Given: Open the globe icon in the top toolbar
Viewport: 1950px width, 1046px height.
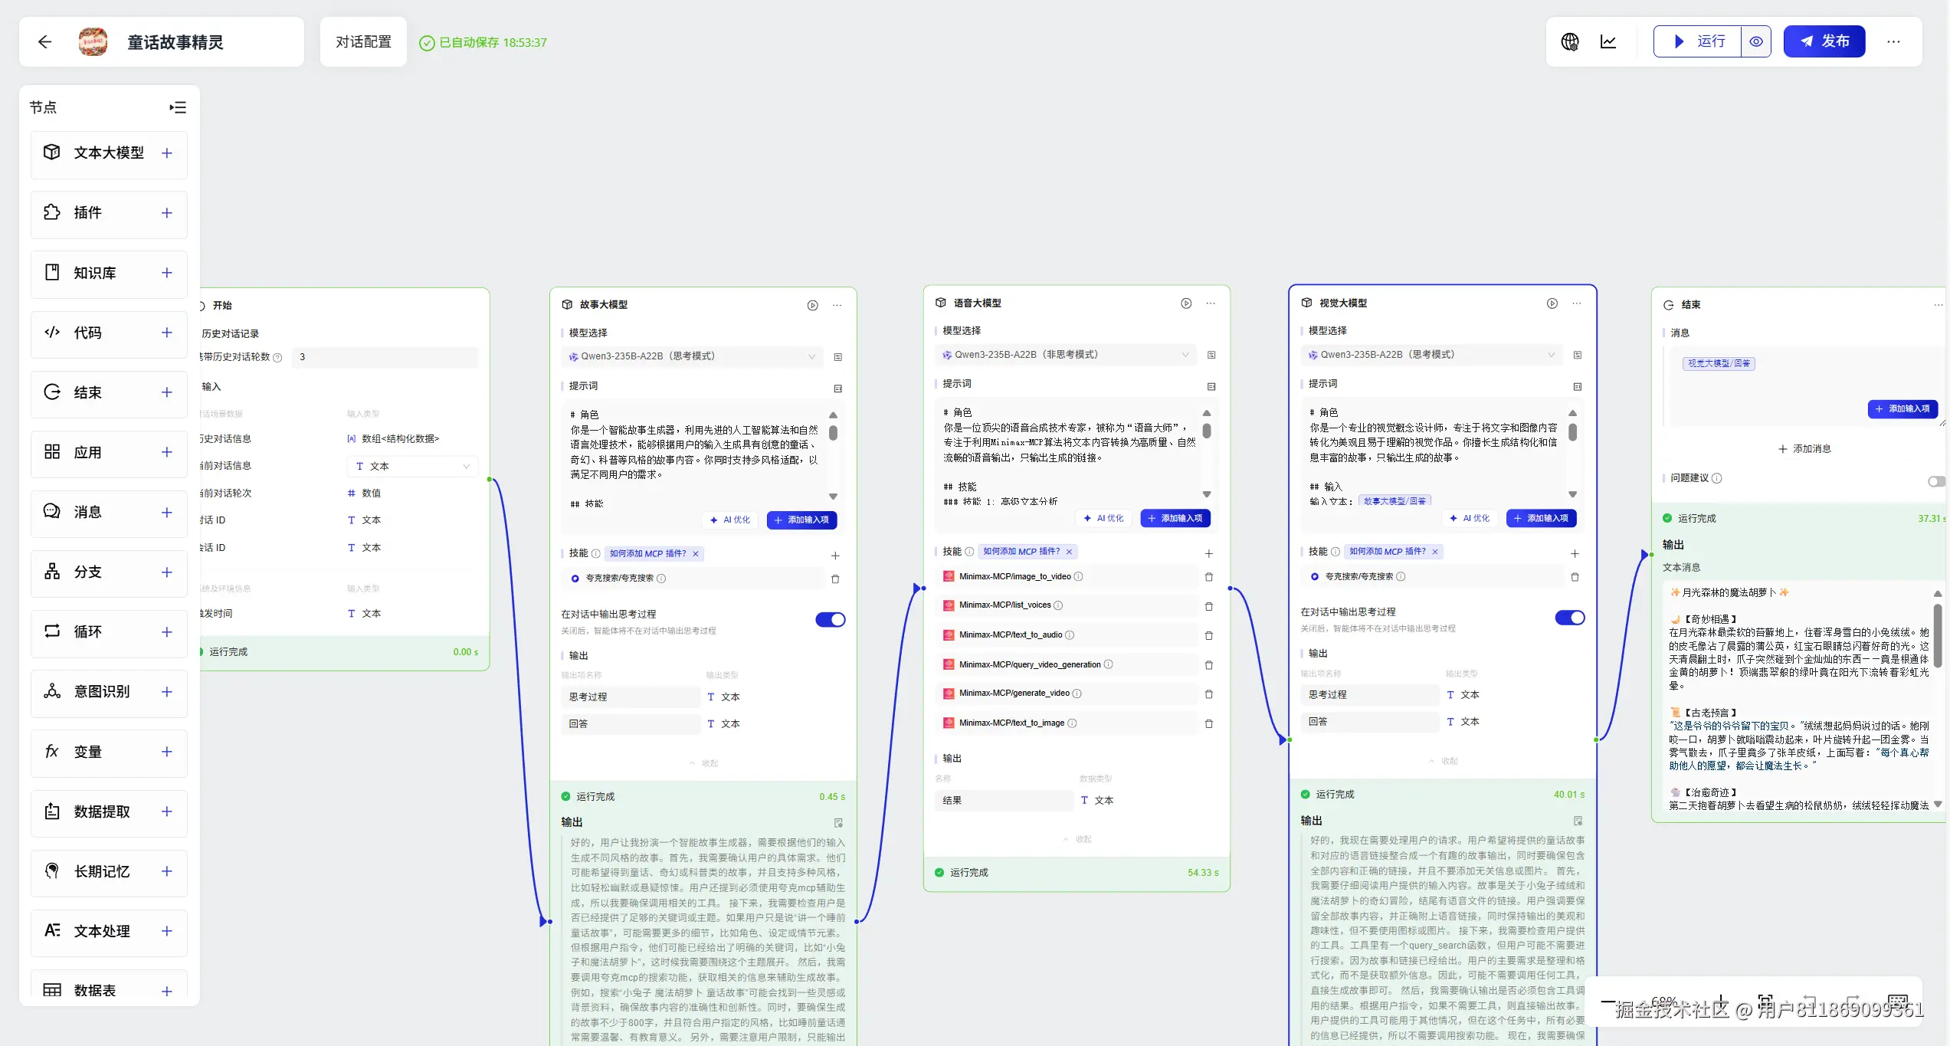Looking at the screenshot, I should 1570,42.
